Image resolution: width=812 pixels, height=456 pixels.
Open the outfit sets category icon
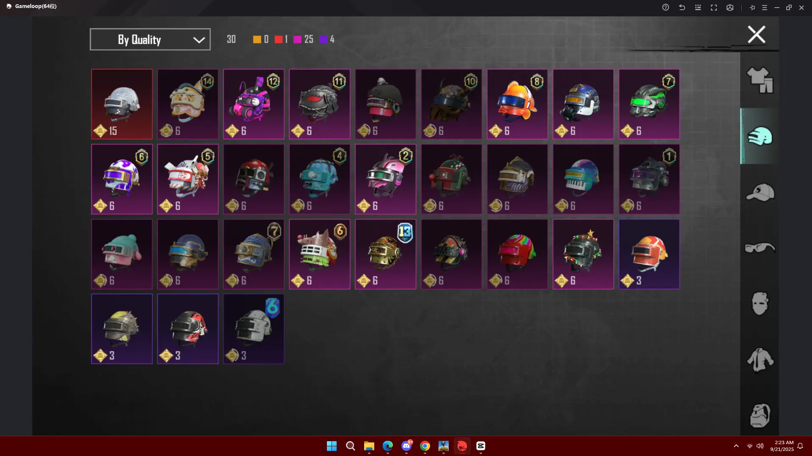tap(760, 80)
